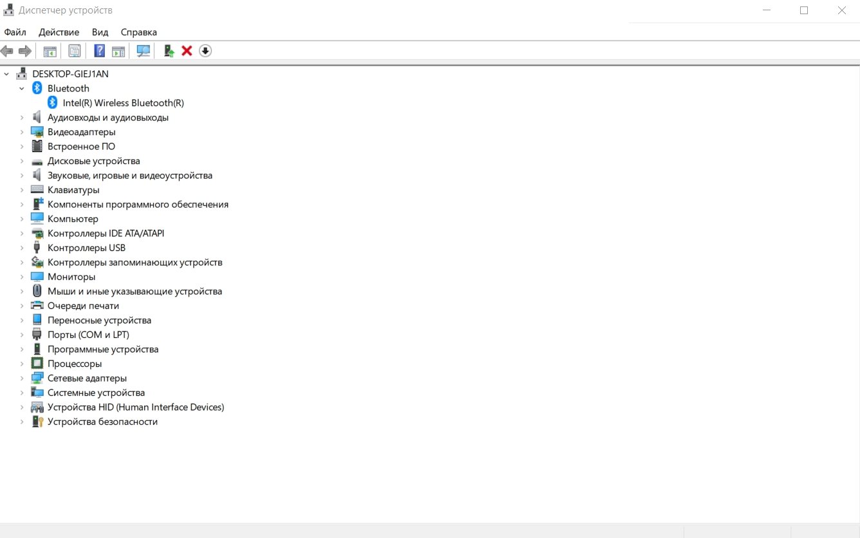The height and width of the screenshot is (538, 860).
Task: Click the Очереди печати printer icon
Action: (x=37, y=306)
